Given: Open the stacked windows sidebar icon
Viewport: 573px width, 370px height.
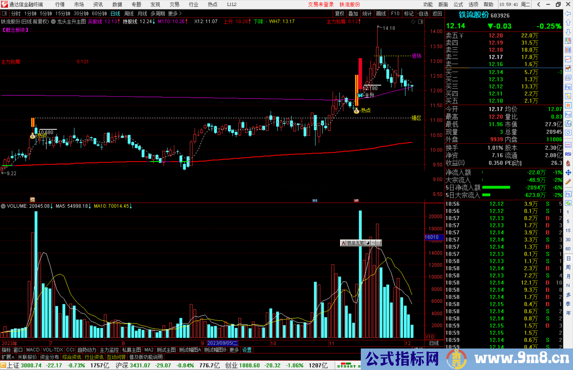Looking at the screenshot, I should (568, 78).
